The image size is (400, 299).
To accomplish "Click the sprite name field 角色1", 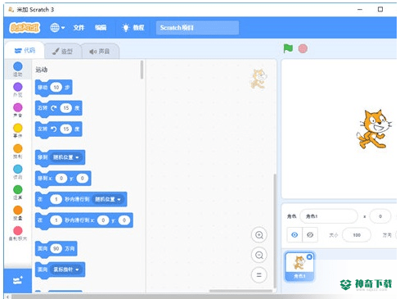I will click(x=329, y=216).
